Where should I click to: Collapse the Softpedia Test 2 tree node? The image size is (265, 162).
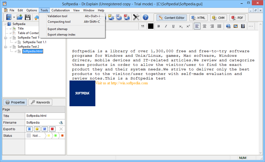point(5,47)
